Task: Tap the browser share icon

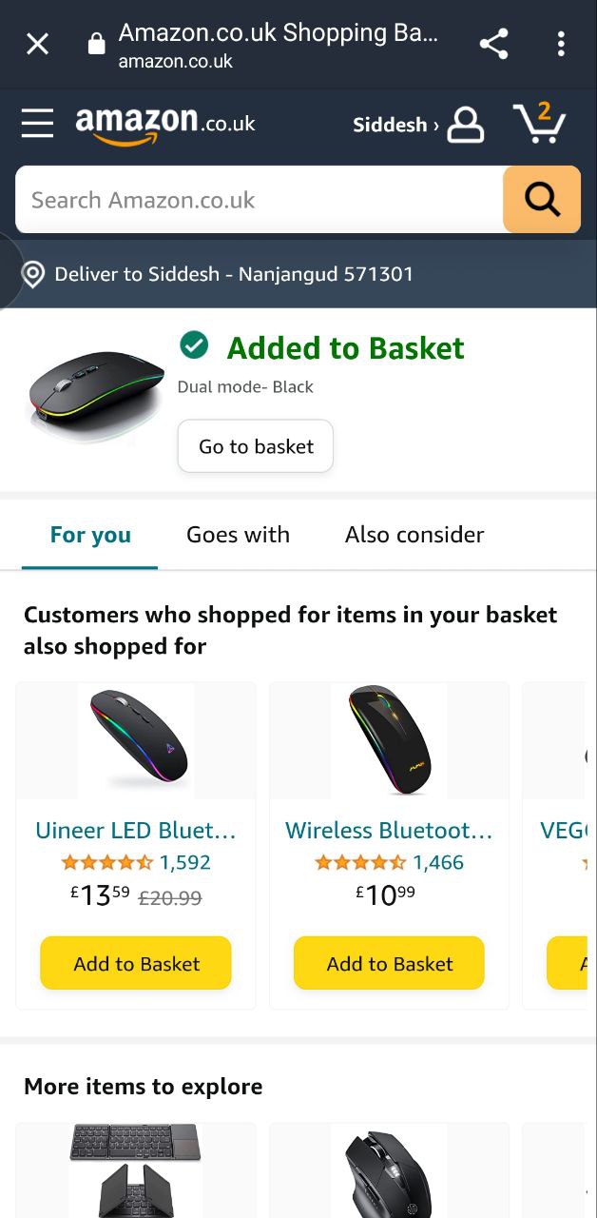Action: pyautogui.click(x=493, y=44)
